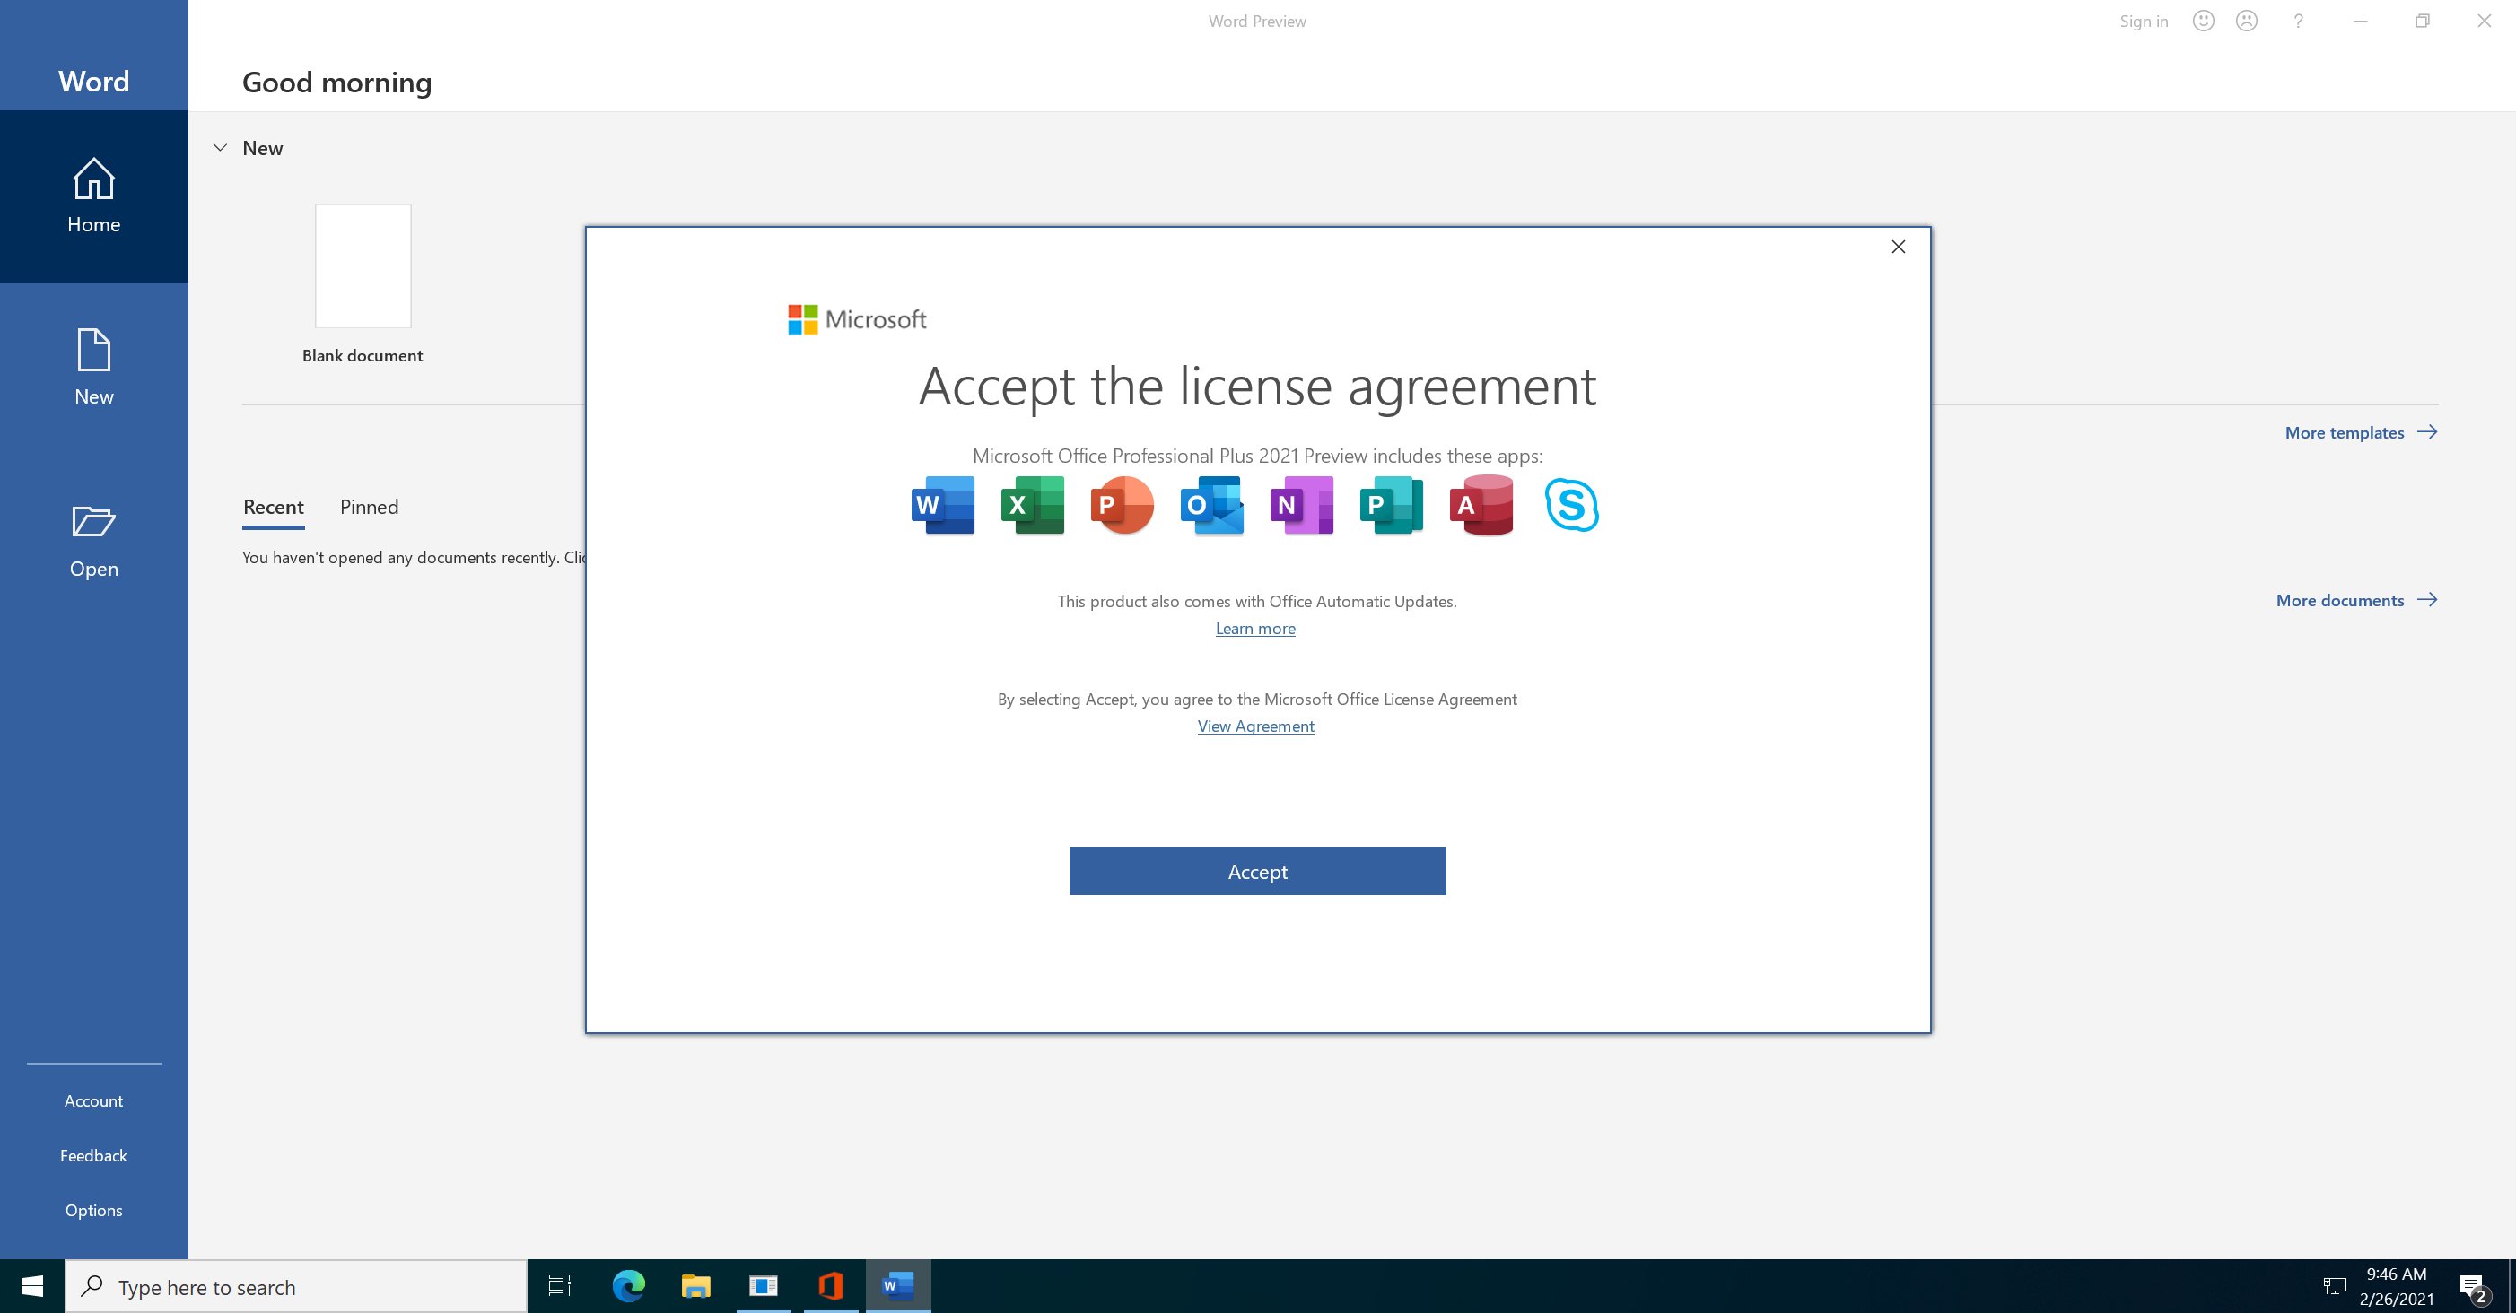Image resolution: width=2516 pixels, height=1313 pixels.
Task: Click the taskbar search box
Action: pyautogui.click(x=296, y=1286)
